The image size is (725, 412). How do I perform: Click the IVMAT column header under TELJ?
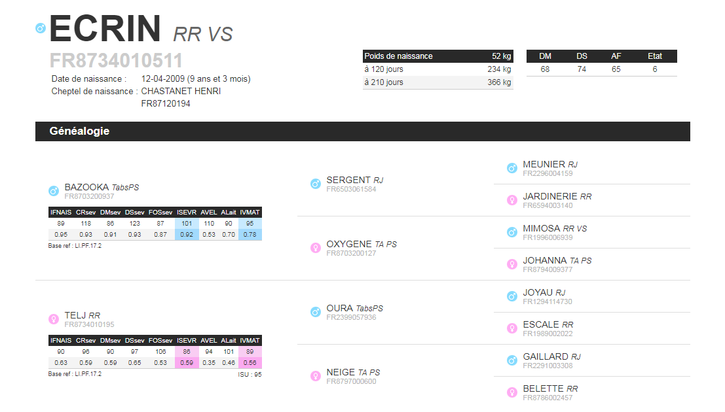250,340
